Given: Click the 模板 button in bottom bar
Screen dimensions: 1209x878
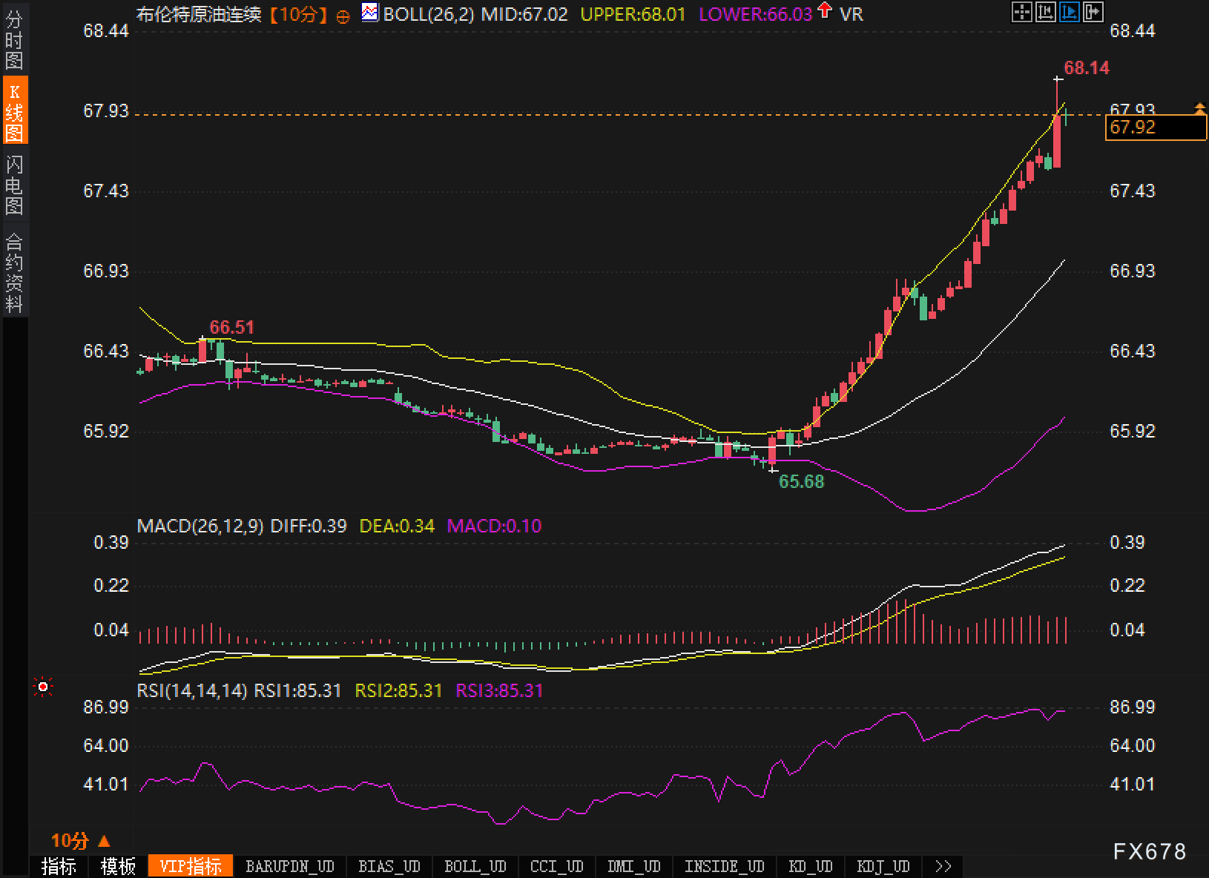Looking at the screenshot, I should click(118, 866).
